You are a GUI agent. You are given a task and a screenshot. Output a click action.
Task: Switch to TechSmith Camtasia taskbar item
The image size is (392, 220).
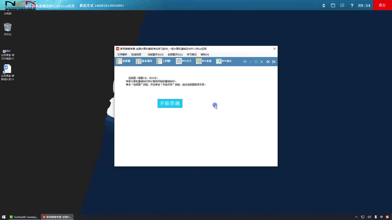point(24,217)
